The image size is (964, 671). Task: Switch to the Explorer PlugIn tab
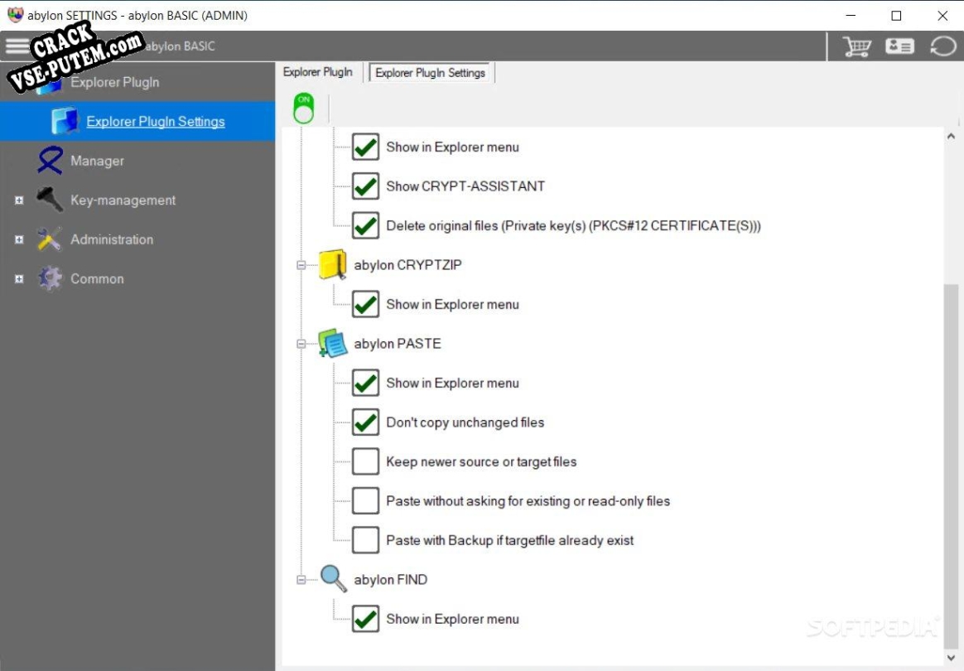(317, 72)
